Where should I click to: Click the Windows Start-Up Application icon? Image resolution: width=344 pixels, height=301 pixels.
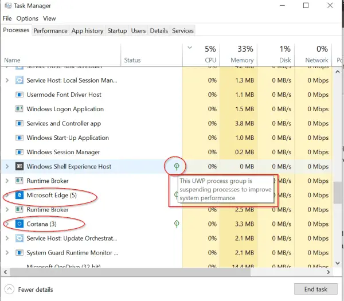(x=19, y=138)
